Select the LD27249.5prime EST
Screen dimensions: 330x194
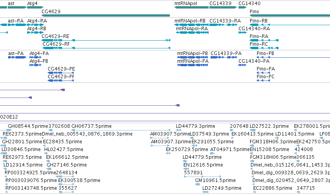[x=222, y=188]
